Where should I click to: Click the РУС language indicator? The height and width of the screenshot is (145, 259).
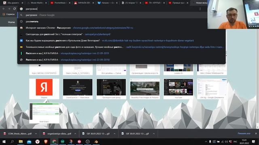point(236,142)
